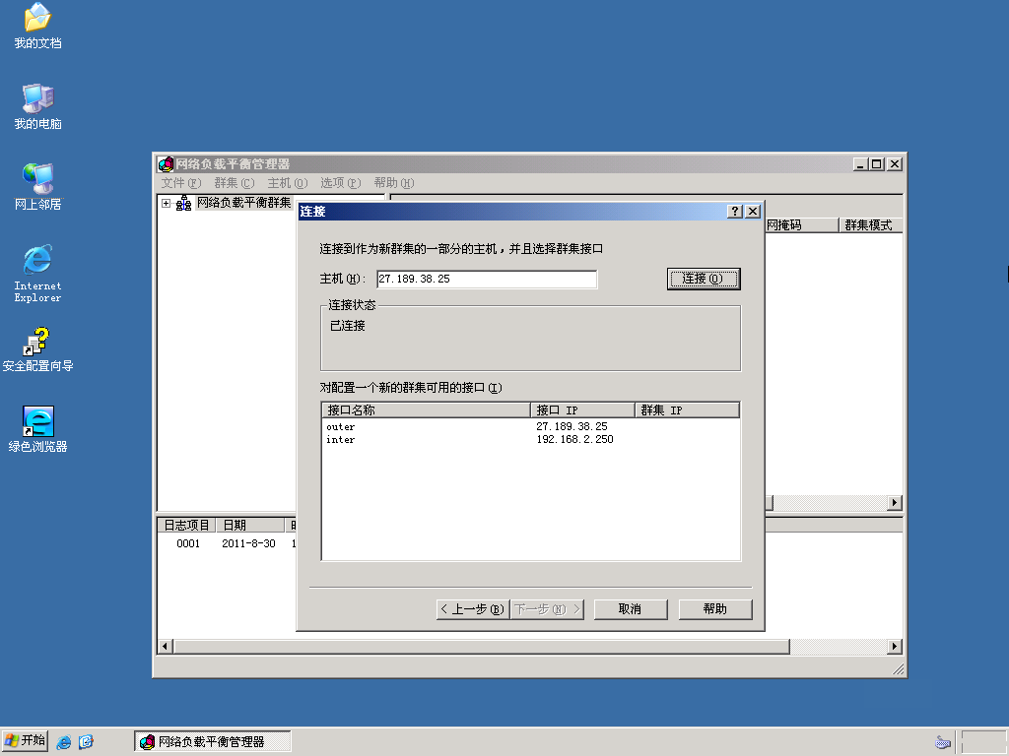Click the right scroll arrow of the cluster list pane

click(x=895, y=502)
